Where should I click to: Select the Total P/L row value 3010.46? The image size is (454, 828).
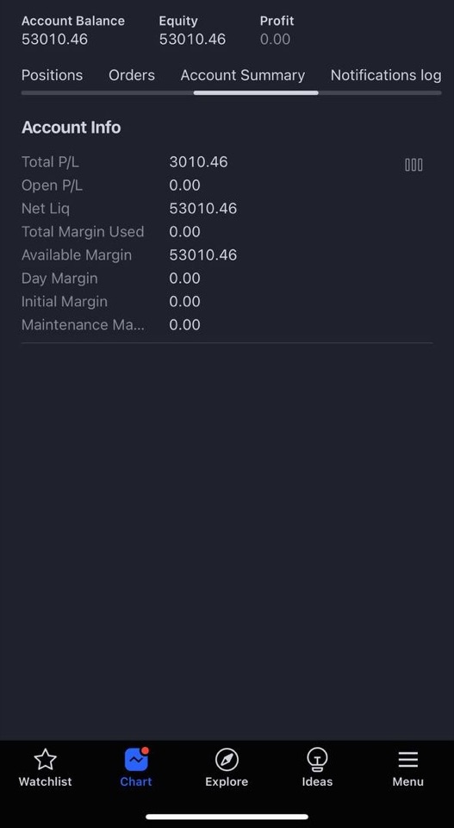pyautogui.click(x=198, y=161)
